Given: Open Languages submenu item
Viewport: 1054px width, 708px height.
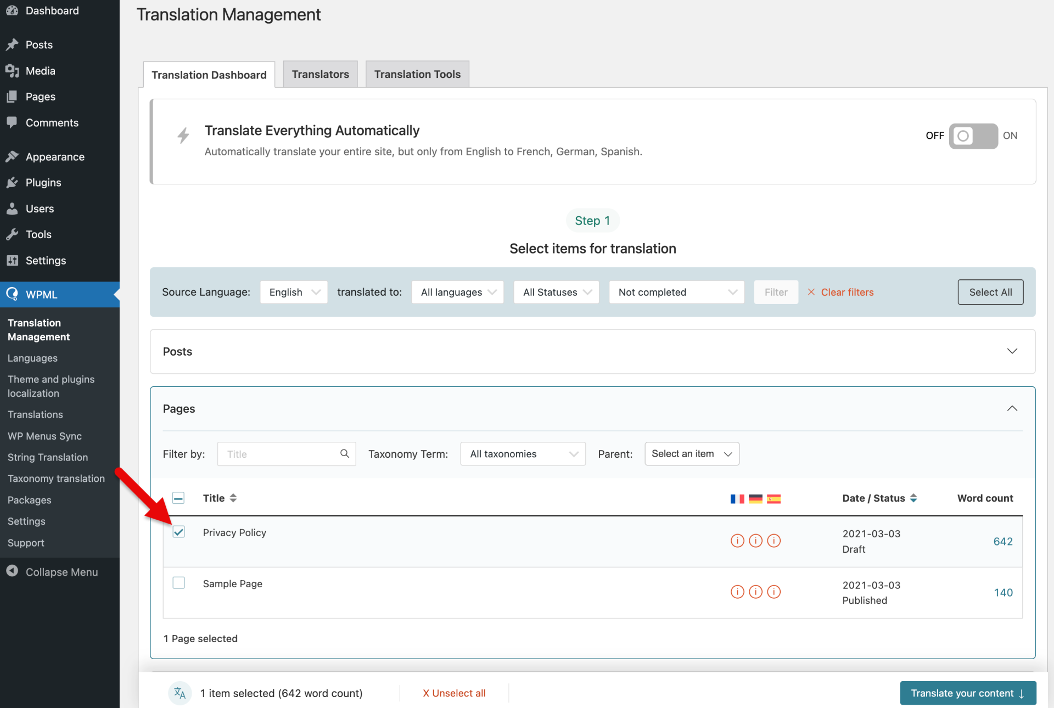Looking at the screenshot, I should click(x=32, y=358).
